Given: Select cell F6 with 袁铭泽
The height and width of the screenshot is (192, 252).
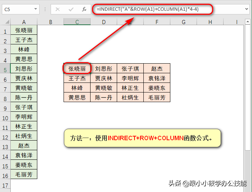Looking at the screenshot, I should pos(157,78).
